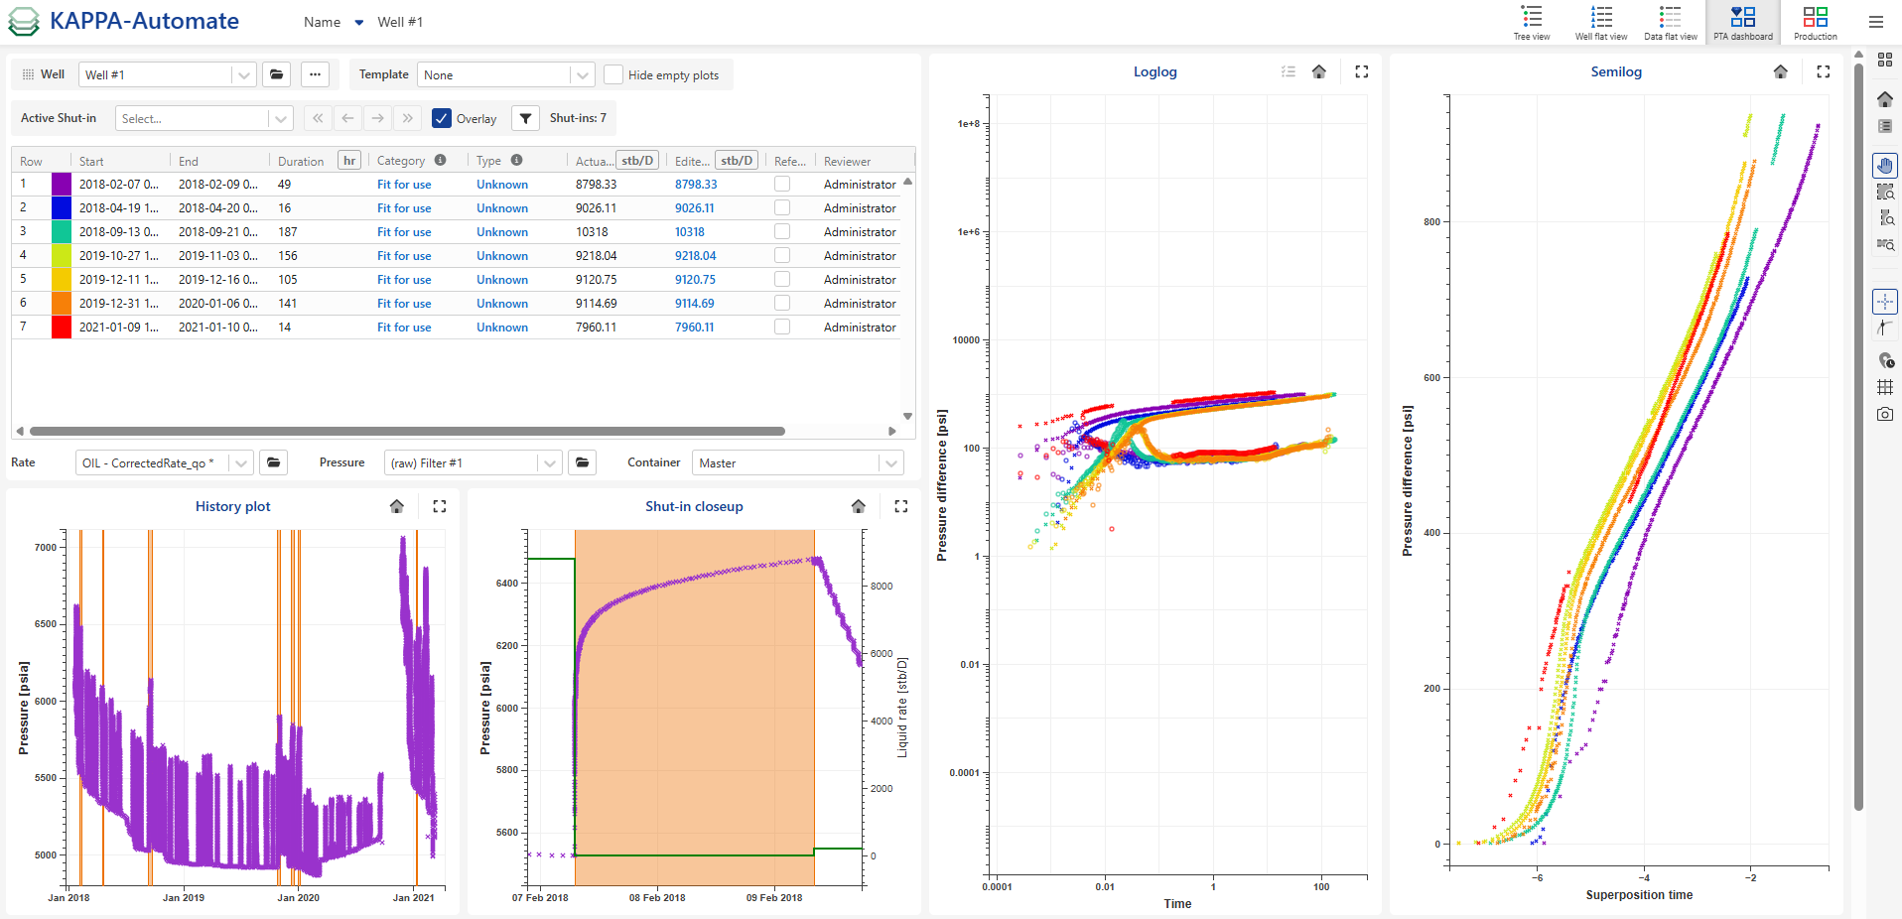The height and width of the screenshot is (919, 1902).
Task: Open the Data flat view
Action: coord(1670,22)
